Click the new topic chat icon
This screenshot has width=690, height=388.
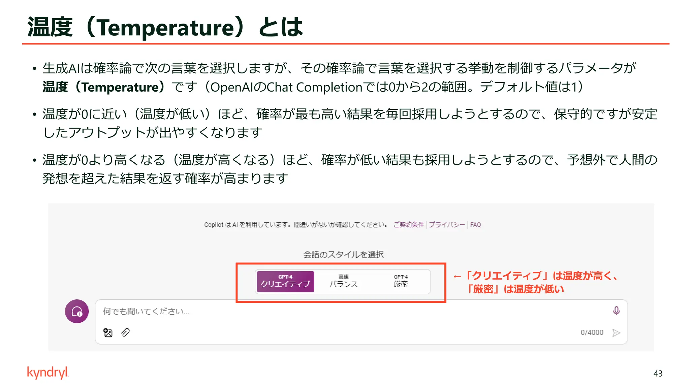coord(77,311)
